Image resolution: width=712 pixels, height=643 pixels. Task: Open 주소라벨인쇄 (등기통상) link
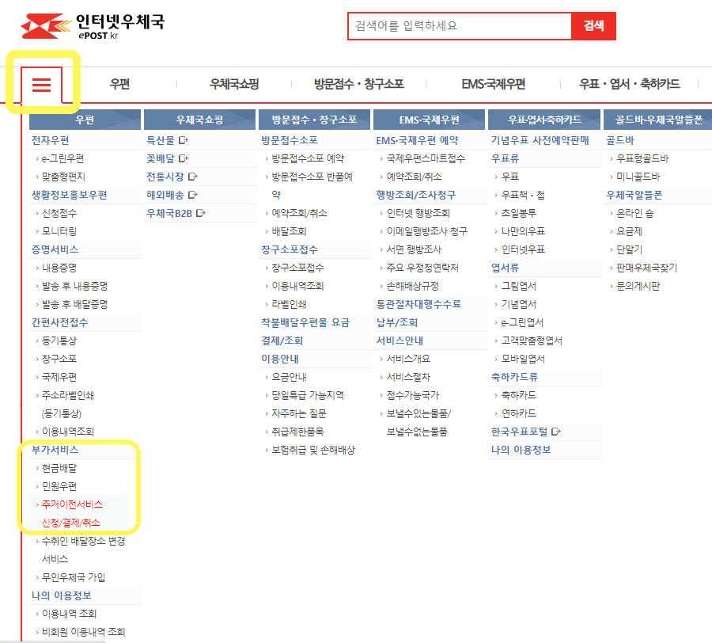coord(68,405)
